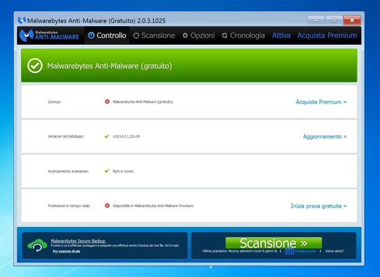Click the red X icon in the Protezione in tempo reale row
This screenshot has height=277, width=380.
107,206
